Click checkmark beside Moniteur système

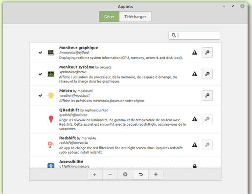(41, 74)
